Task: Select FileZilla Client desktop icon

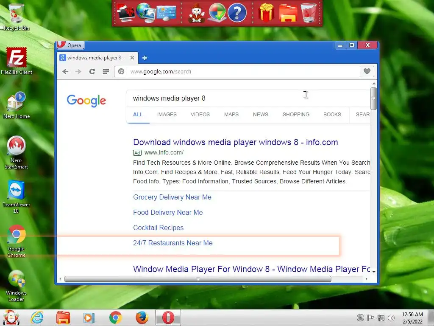Action: (17, 61)
